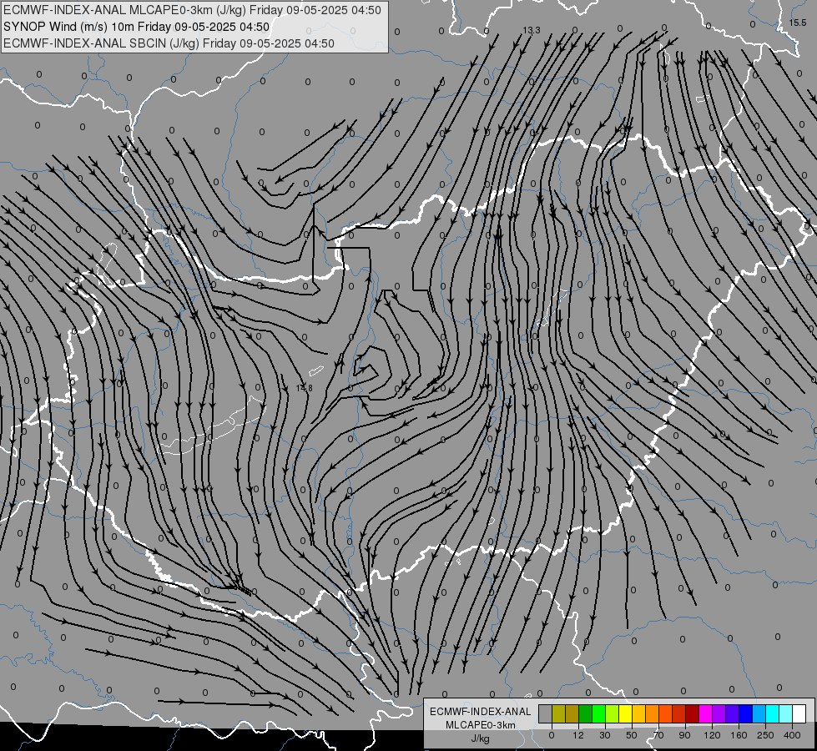Click the 30 tick label in legend
This screenshot has width=817, height=751.
(x=605, y=735)
